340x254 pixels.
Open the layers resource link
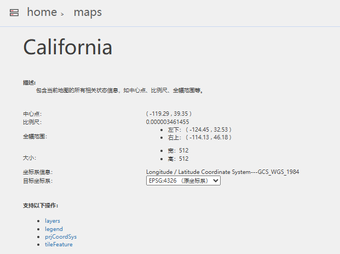53,221
